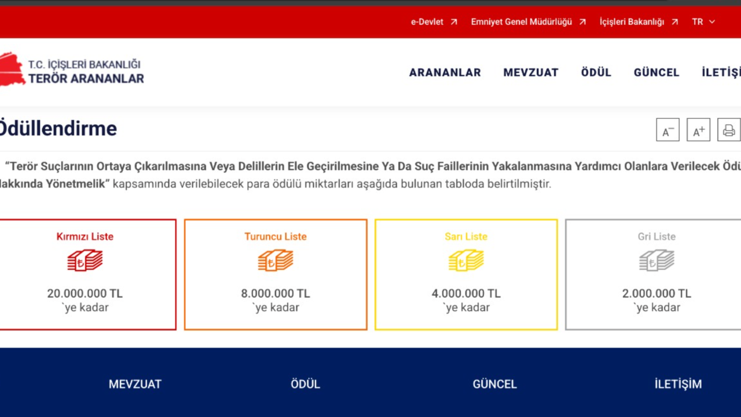Image resolution: width=741 pixels, height=417 pixels.
Task: Click the gray money icon
Action: pos(656,261)
